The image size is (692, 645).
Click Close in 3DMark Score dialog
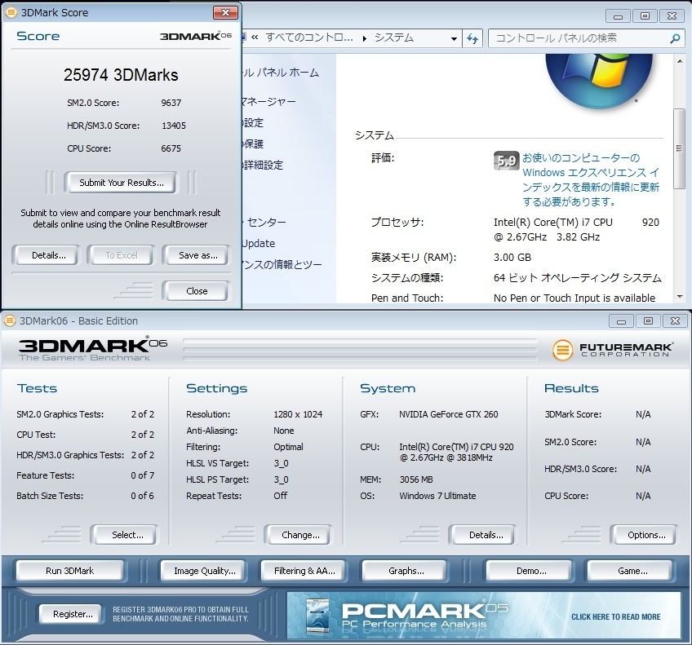coord(197,291)
